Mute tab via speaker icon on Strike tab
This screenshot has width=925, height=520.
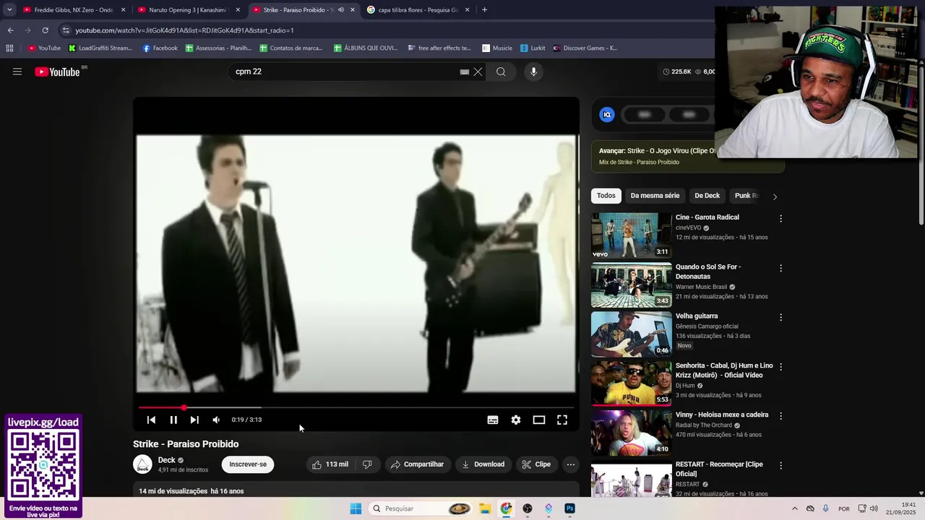pos(340,10)
